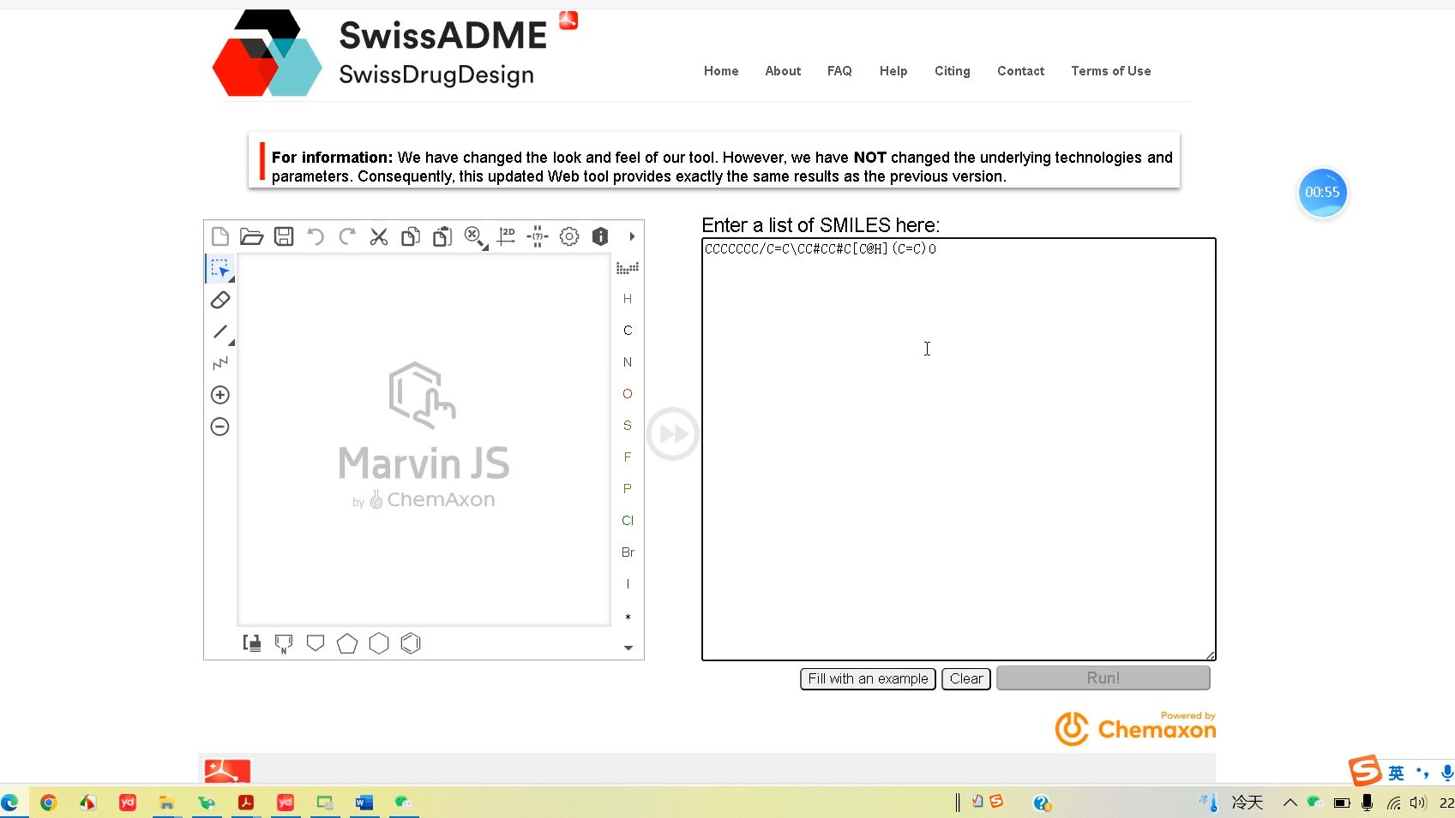Screen dimensions: 1455x818
Task: Open Marvin JS settings with the gear icon
Action: [568, 236]
